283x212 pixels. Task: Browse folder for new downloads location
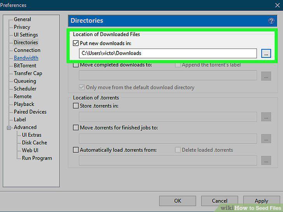pos(266,54)
